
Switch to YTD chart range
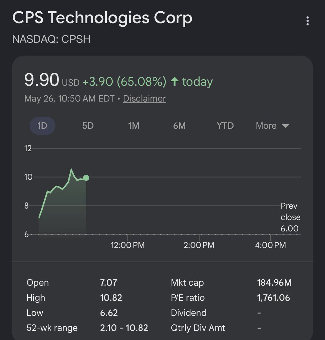coord(225,126)
